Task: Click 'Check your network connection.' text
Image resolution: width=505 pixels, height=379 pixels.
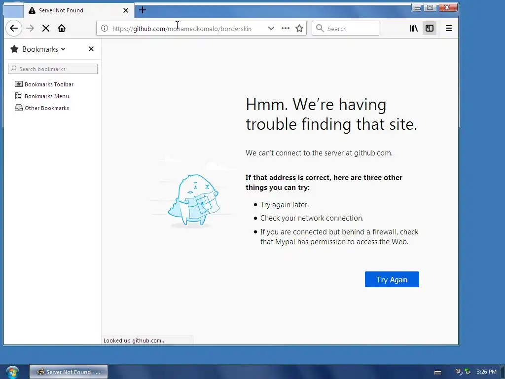Action: tap(312, 218)
